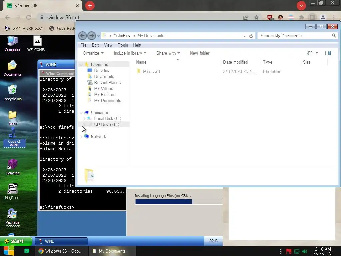341x256 pixels.
Task: Click the New folder button
Action: click(x=200, y=53)
